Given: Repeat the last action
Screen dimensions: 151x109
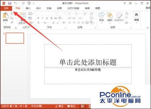Looking at the screenshot, I should [23, 3].
